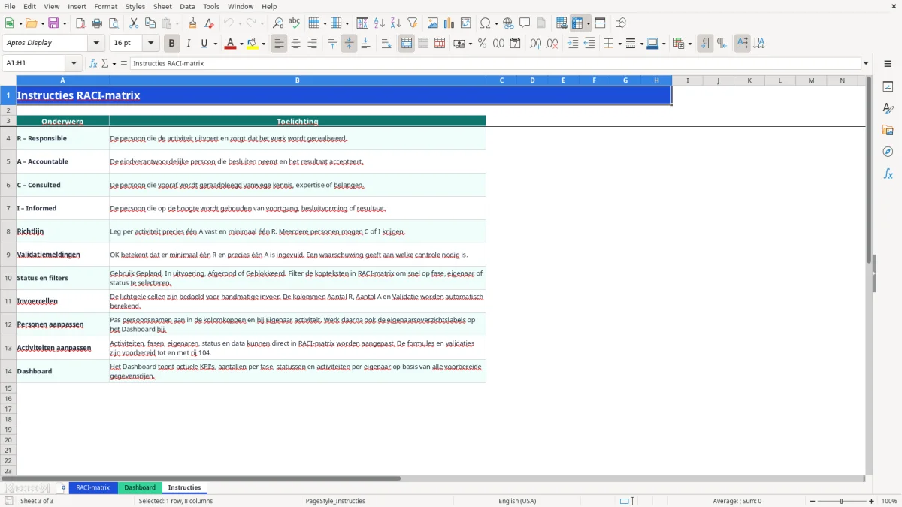Open the Sidebar Properties deck icon
The height and width of the screenshot is (507, 902).
[888, 87]
